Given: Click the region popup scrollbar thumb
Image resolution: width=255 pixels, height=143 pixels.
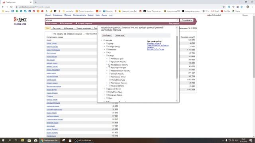Looking at the screenshot, I should pos(177,57).
